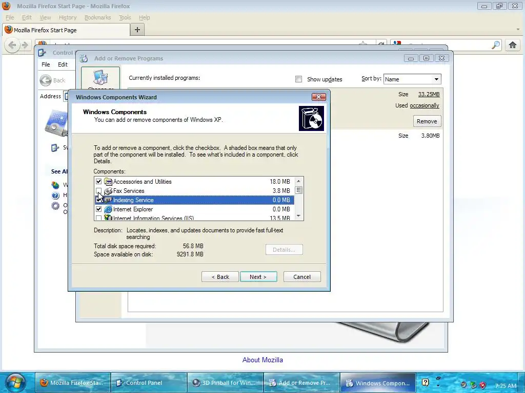Open Firefox Tools menu

coord(125,17)
